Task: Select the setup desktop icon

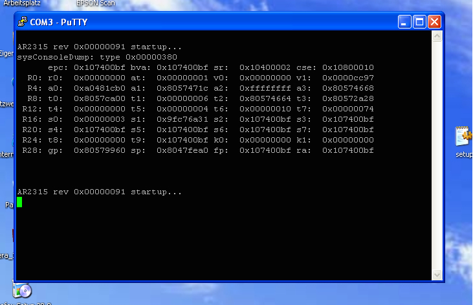Action: point(464,142)
